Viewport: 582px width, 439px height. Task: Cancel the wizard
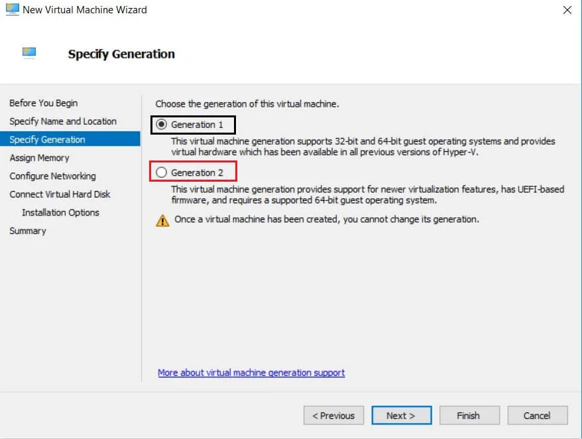coord(537,416)
